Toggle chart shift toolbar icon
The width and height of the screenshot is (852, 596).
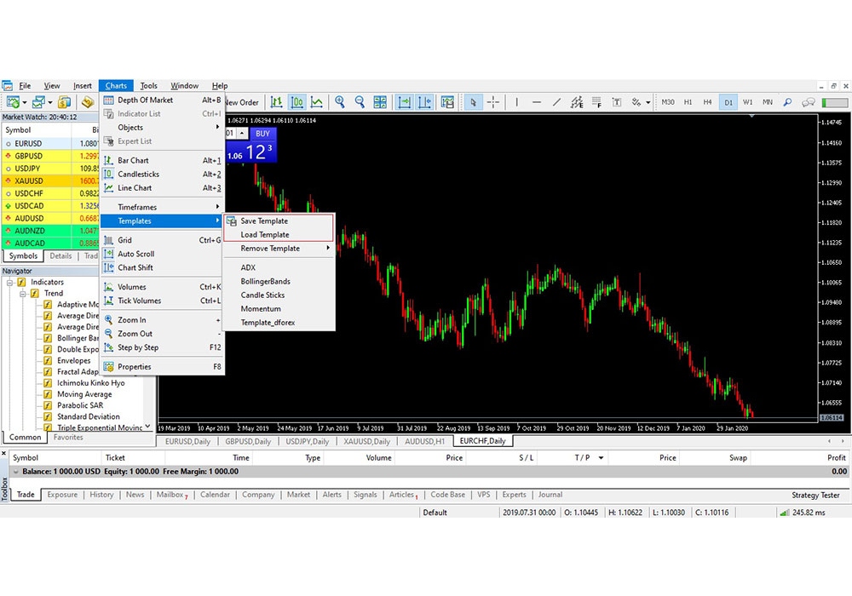click(424, 102)
